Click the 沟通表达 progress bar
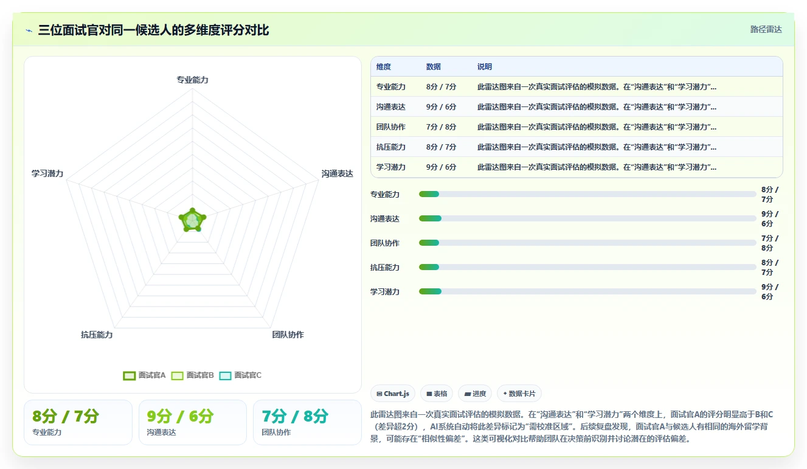This screenshot has height=469, width=807. pos(587,218)
